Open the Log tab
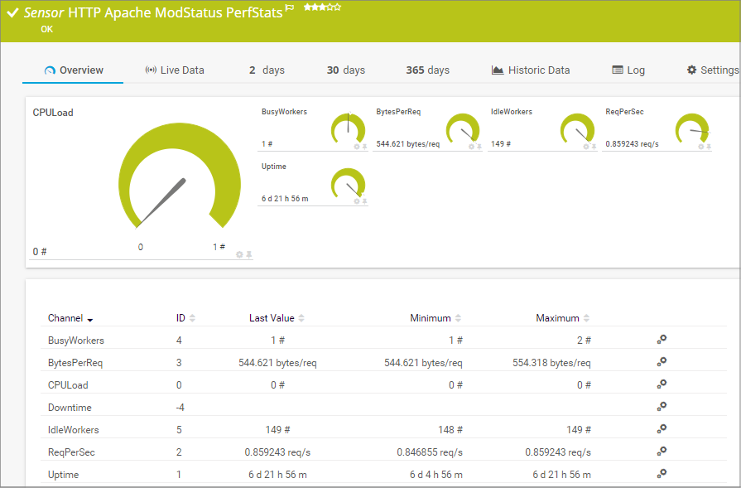 pos(628,70)
